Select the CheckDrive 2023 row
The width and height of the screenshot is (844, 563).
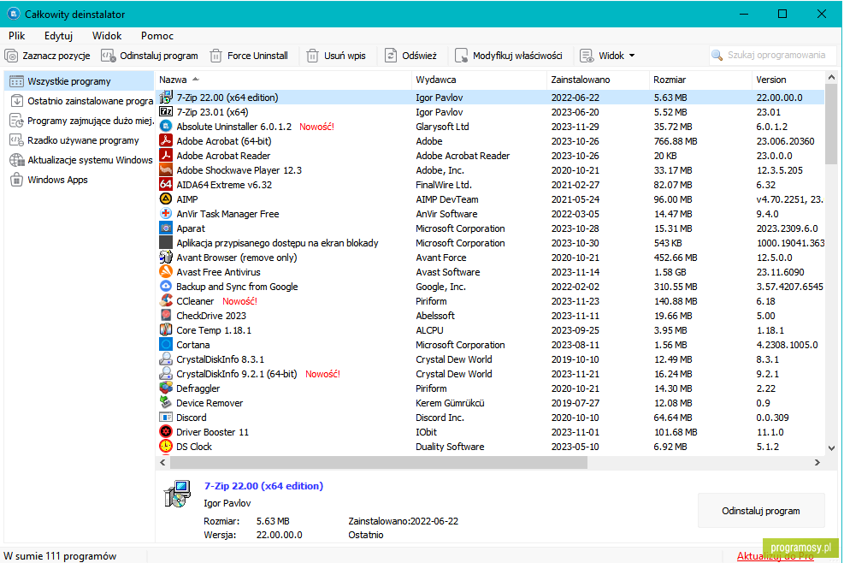pyautogui.click(x=490, y=316)
